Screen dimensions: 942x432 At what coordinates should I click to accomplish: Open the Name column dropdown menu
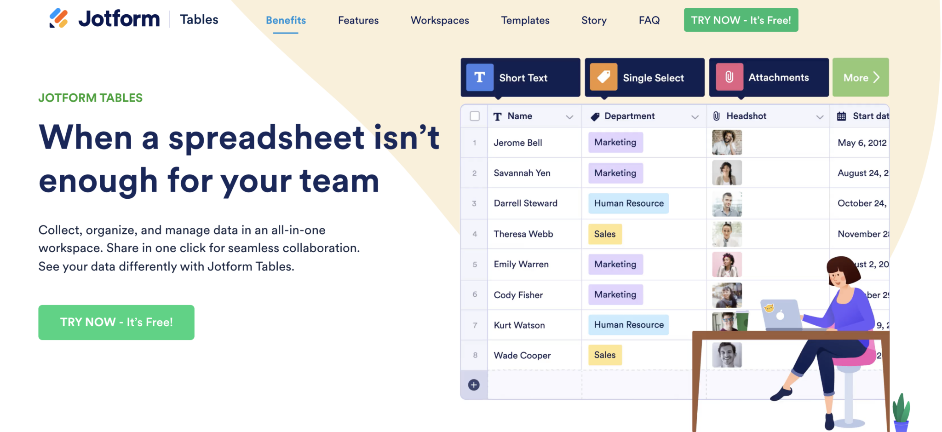point(569,116)
